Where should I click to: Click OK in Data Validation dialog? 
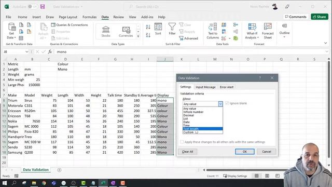click(244, 152)
